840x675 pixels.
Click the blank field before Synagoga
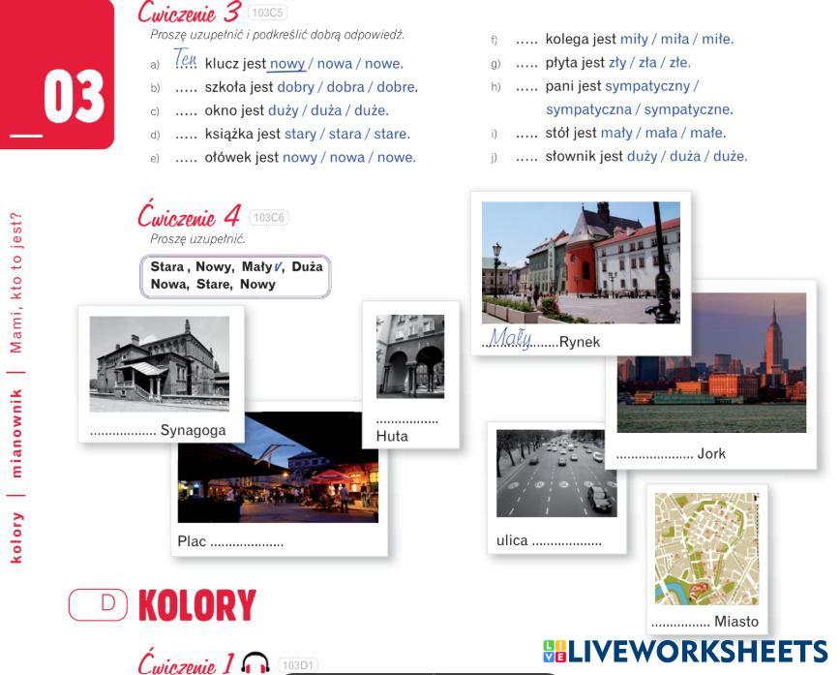(x=122, y=430)
